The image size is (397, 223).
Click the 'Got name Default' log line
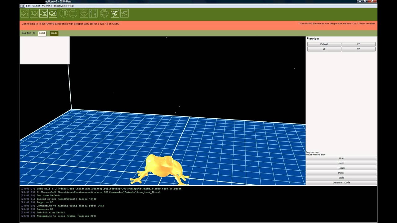pyautogui.click(x=41, y=195)
